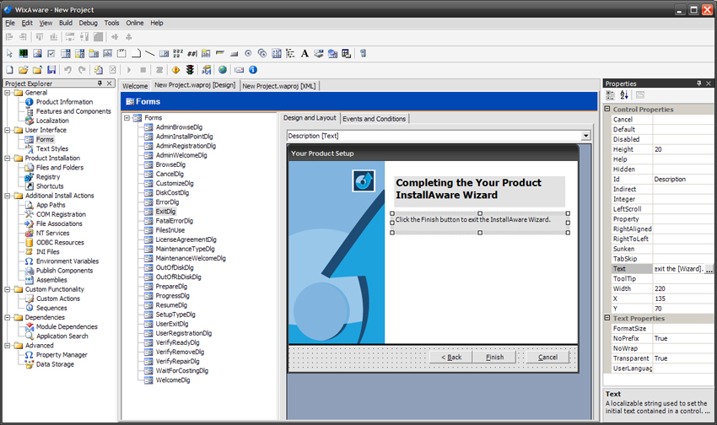Collapse the Additional Install Actions node
The image size is (717, 425).
coord(8,196)
